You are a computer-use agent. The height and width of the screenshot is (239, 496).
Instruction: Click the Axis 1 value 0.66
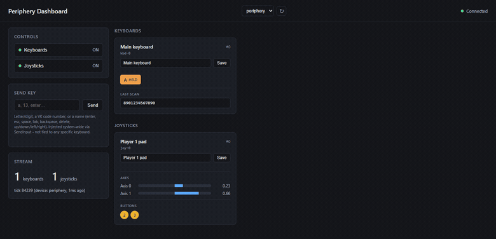[x=226, y=193]
